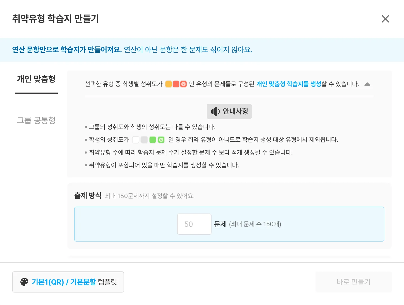Collapse the 개인 맞춤형 description panel arrow

pos(367,84)
